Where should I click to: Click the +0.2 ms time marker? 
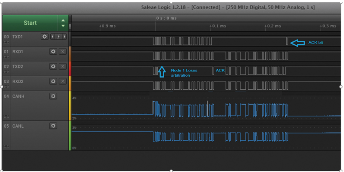pos(273,26)
